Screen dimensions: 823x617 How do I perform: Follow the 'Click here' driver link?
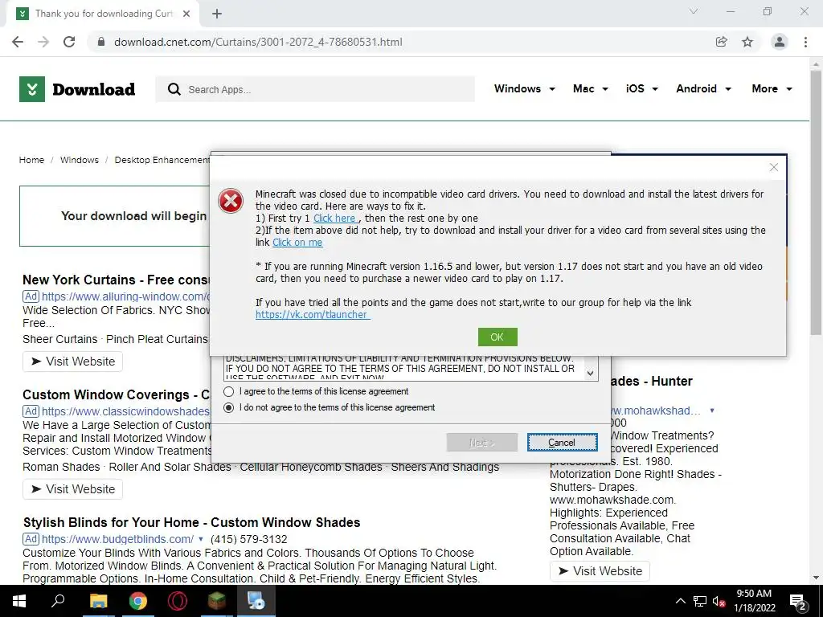coord(334,219)
